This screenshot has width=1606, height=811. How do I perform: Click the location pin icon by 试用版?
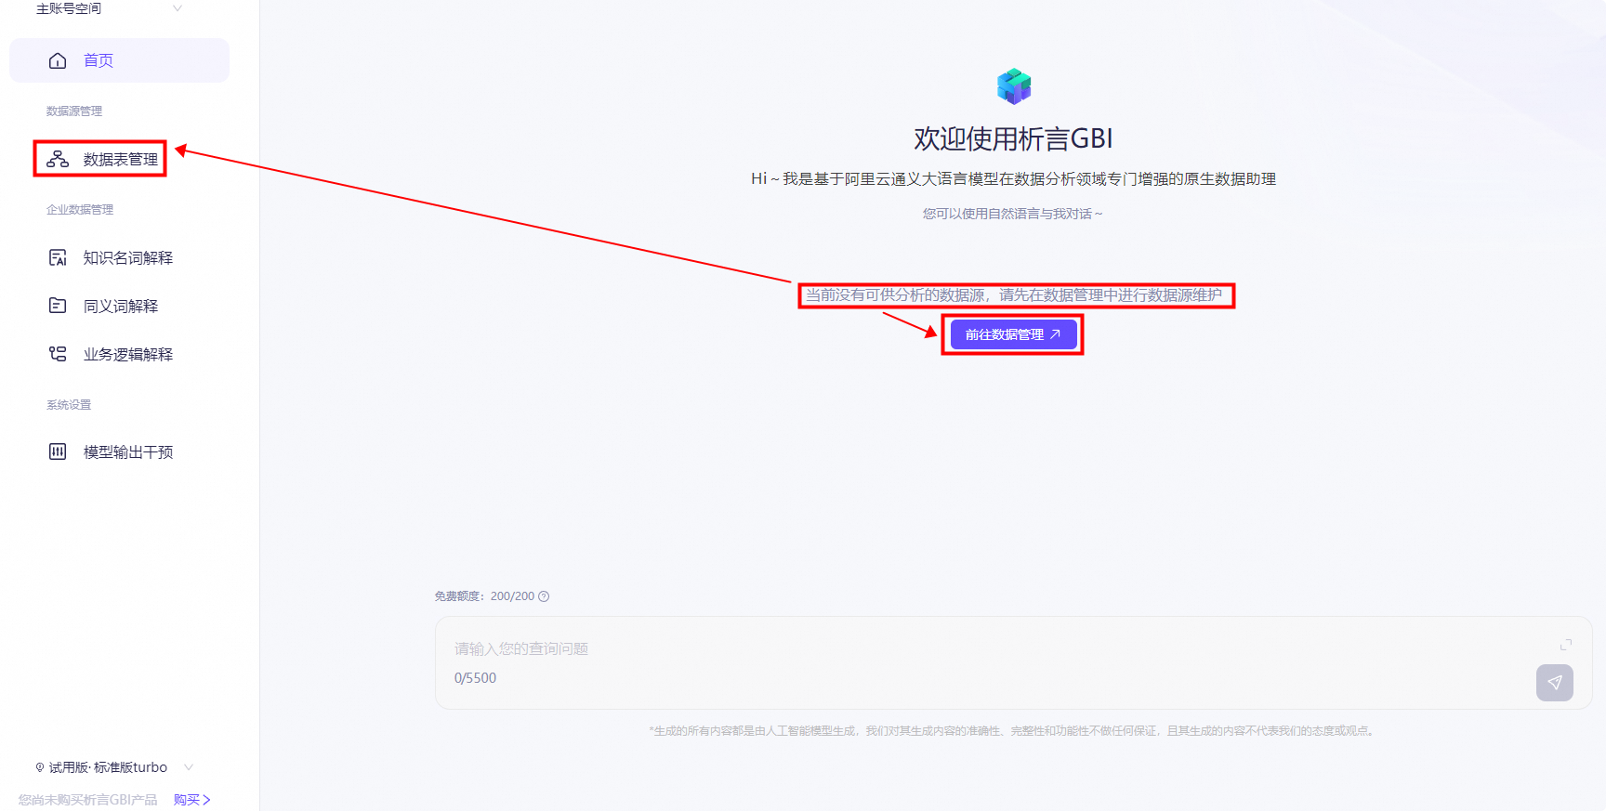[40, 767]
